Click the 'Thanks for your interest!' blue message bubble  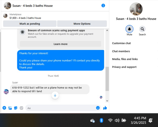point(61,60)
